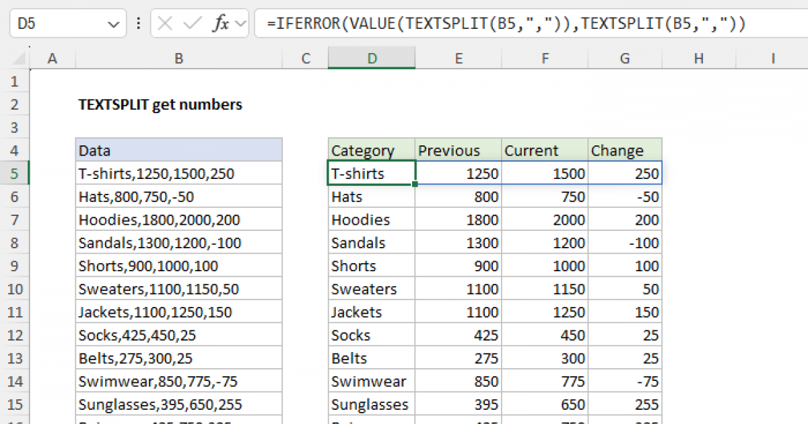The image size is (808, 424).
Task: Open Insert Function fx dialog
Action: [x=220, y=24]
